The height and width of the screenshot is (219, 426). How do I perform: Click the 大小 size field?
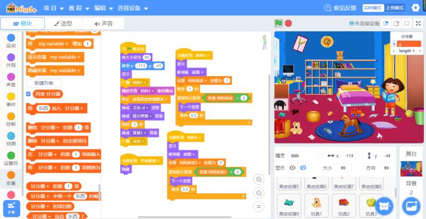click(343, 168)
